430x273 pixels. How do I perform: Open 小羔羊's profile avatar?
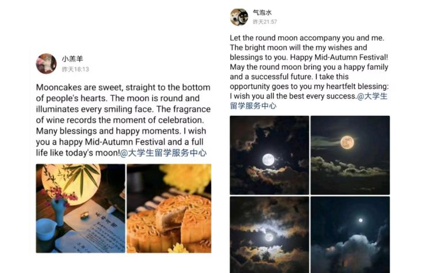46,64
